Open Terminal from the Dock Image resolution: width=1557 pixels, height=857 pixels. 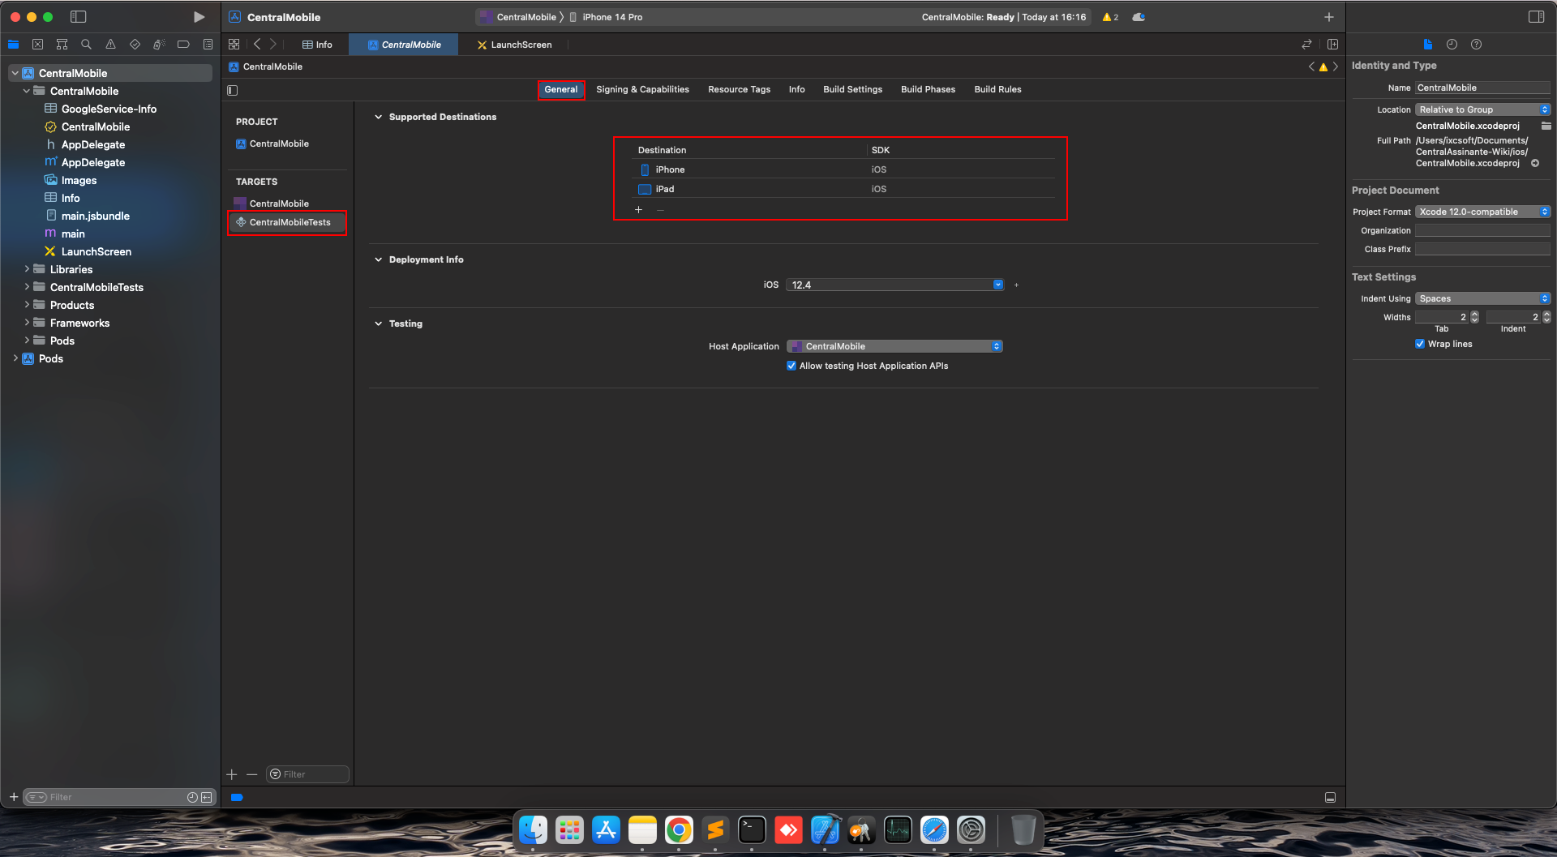752,830
